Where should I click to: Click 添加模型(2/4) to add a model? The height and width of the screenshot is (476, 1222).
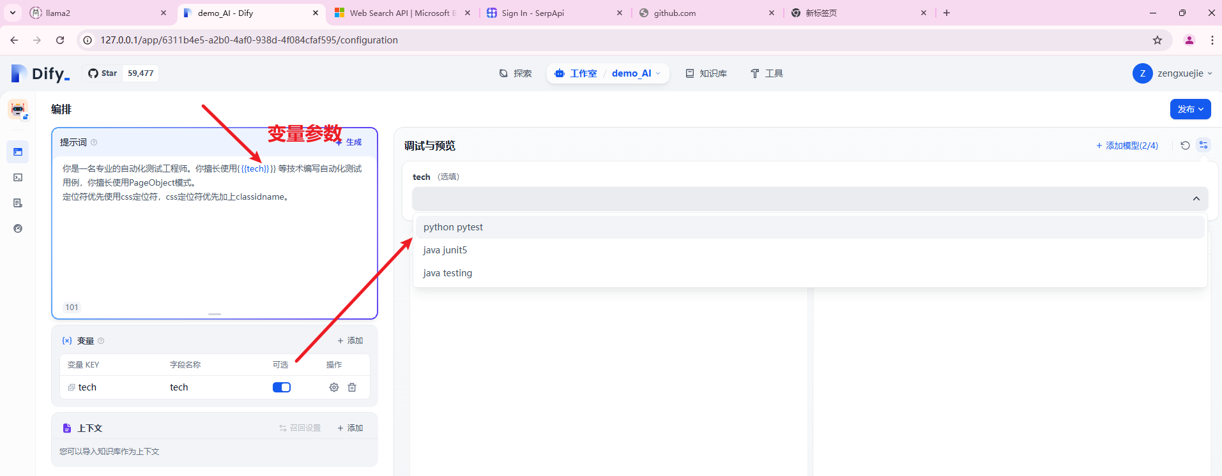[1127, 145]
